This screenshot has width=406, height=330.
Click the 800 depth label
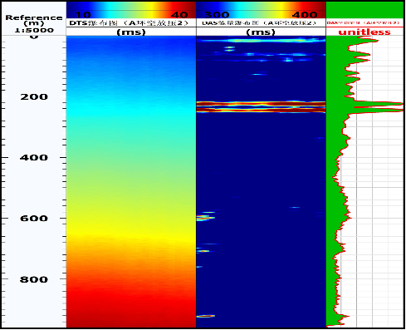coord(34,279)
